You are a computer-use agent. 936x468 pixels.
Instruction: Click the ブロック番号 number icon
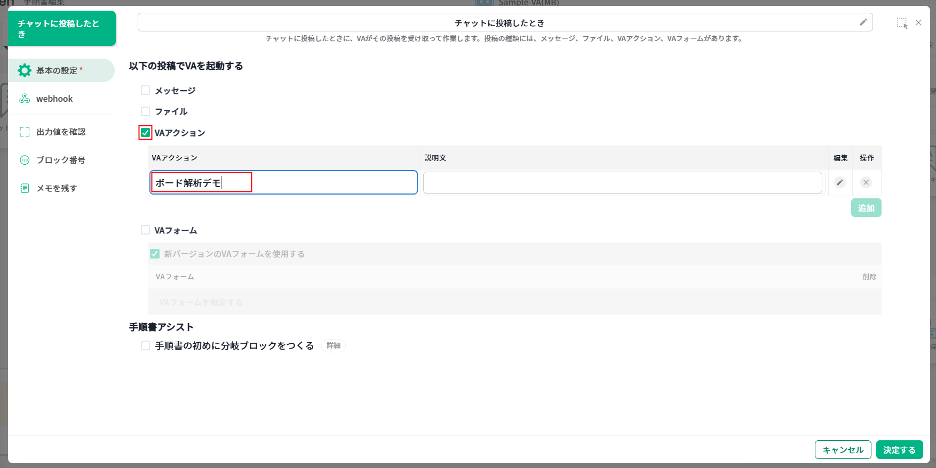[x=25, y=160]
